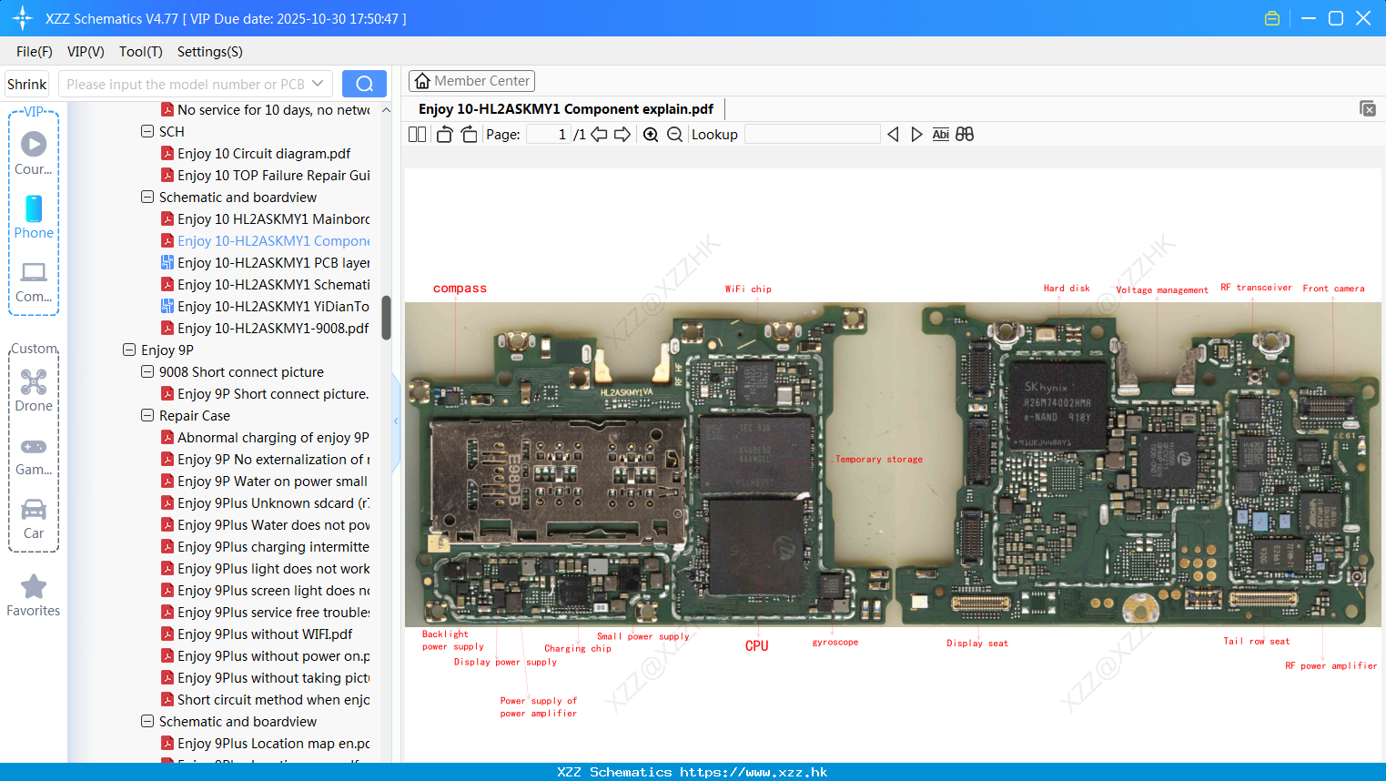Collapse the bottom Schematic and boardview folder
This screenshot has height=781, width=1386.
pos(147,721)
